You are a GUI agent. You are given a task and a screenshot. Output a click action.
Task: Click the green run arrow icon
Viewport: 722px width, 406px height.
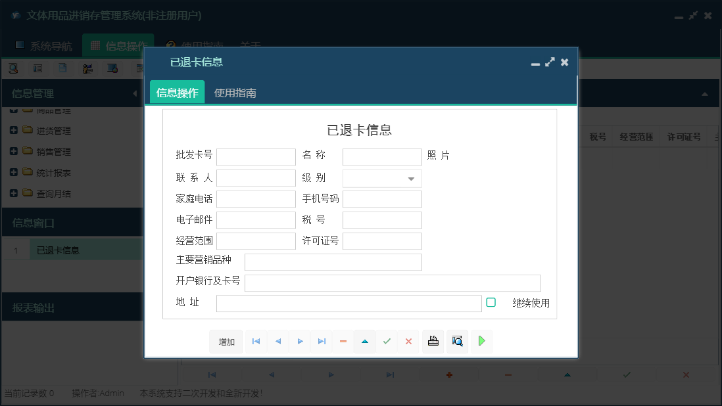pyautogui.click(x=481, y=341)
